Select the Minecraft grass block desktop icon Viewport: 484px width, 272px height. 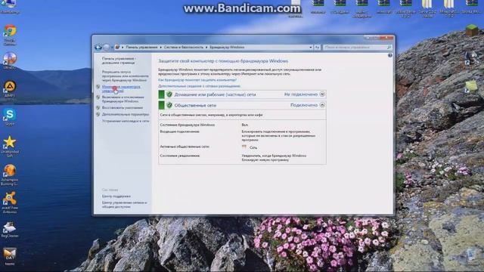(472, 30)
